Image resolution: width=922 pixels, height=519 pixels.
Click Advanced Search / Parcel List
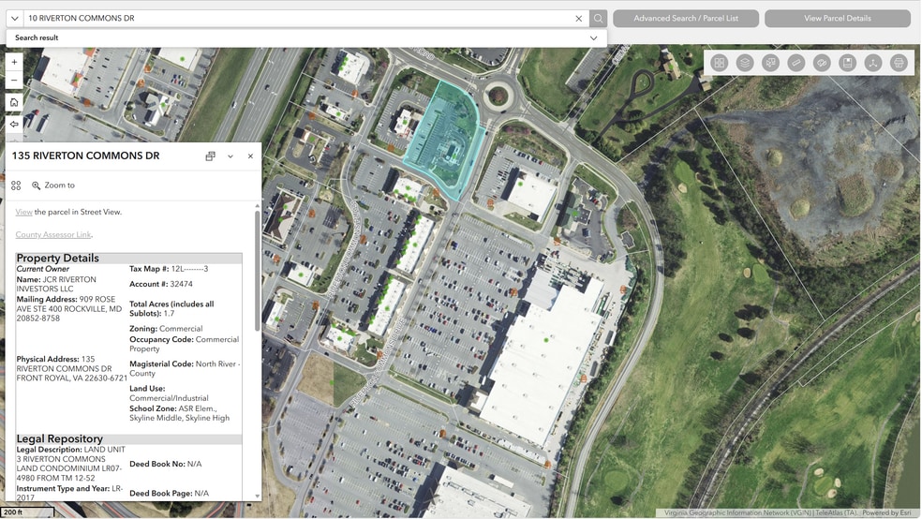[686, 18]
